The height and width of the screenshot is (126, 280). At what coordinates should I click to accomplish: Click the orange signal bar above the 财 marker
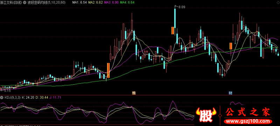tap(231, 46)
